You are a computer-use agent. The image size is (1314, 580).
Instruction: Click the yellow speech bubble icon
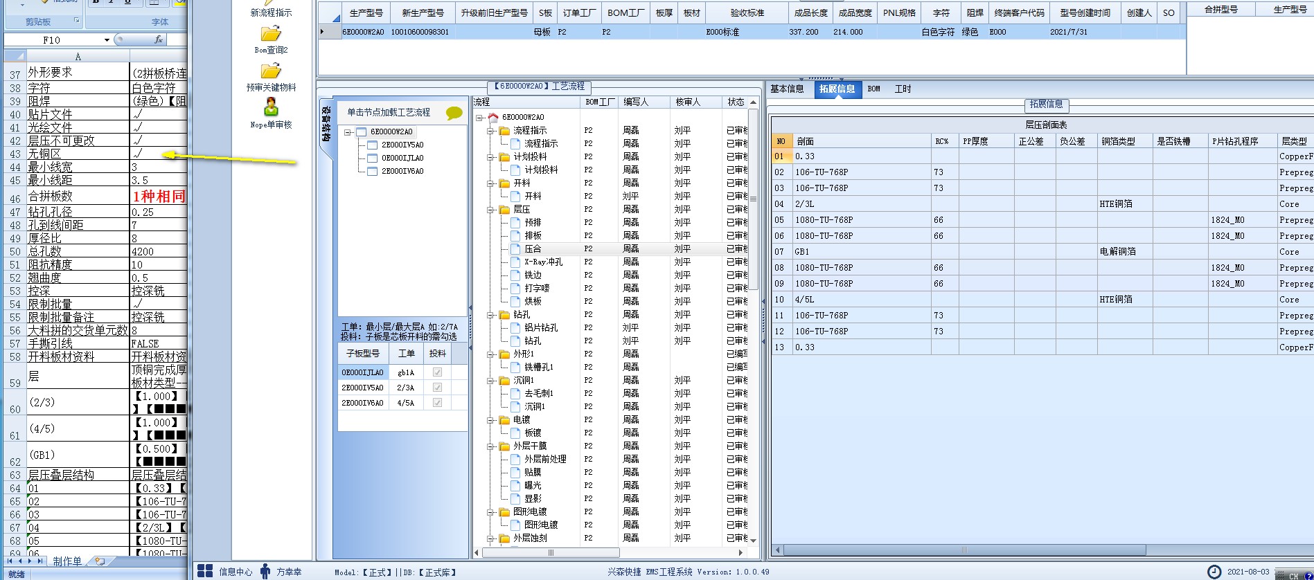point(454,113)
